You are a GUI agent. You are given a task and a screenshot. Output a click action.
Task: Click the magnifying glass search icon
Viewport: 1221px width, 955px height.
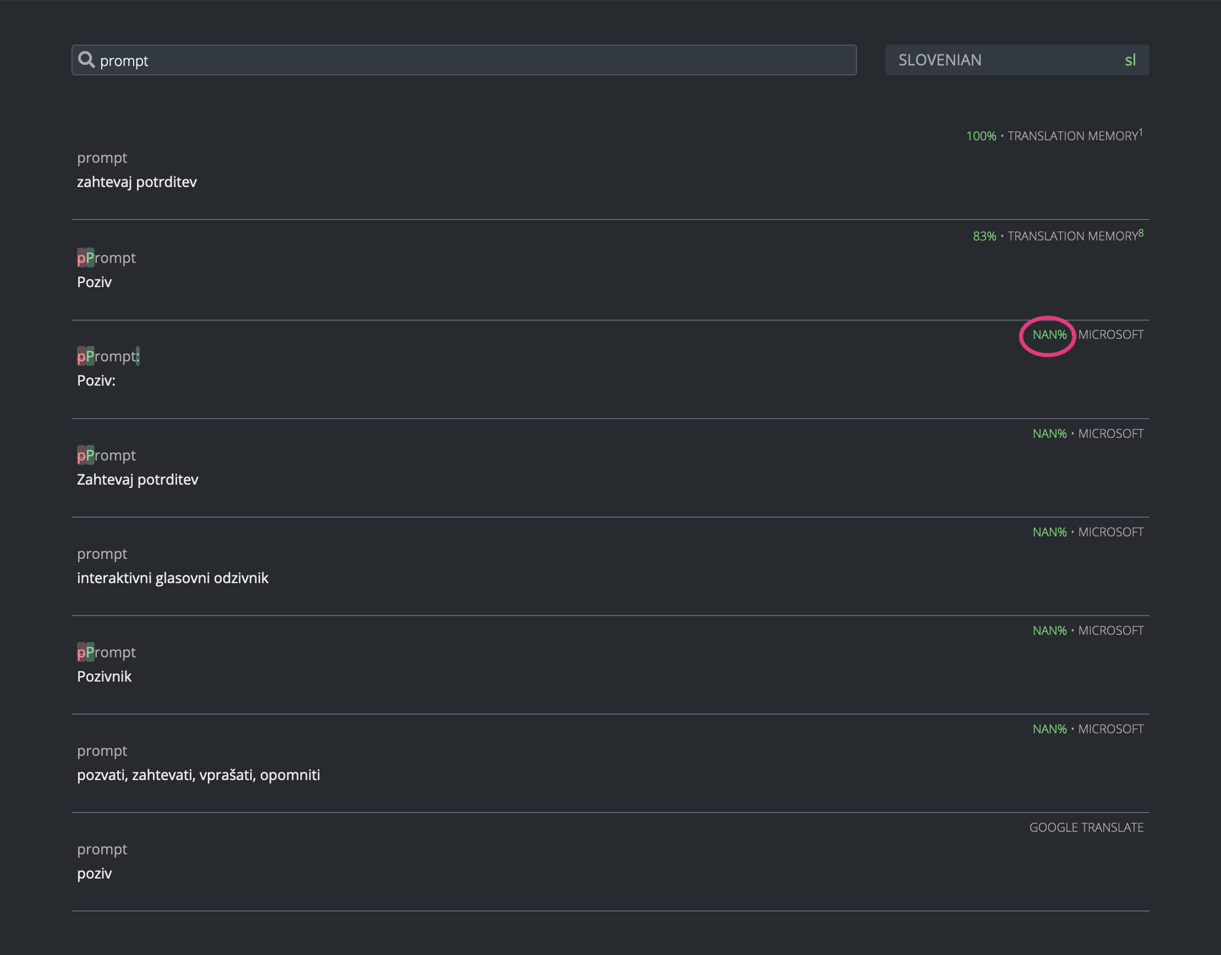point(88,60)
